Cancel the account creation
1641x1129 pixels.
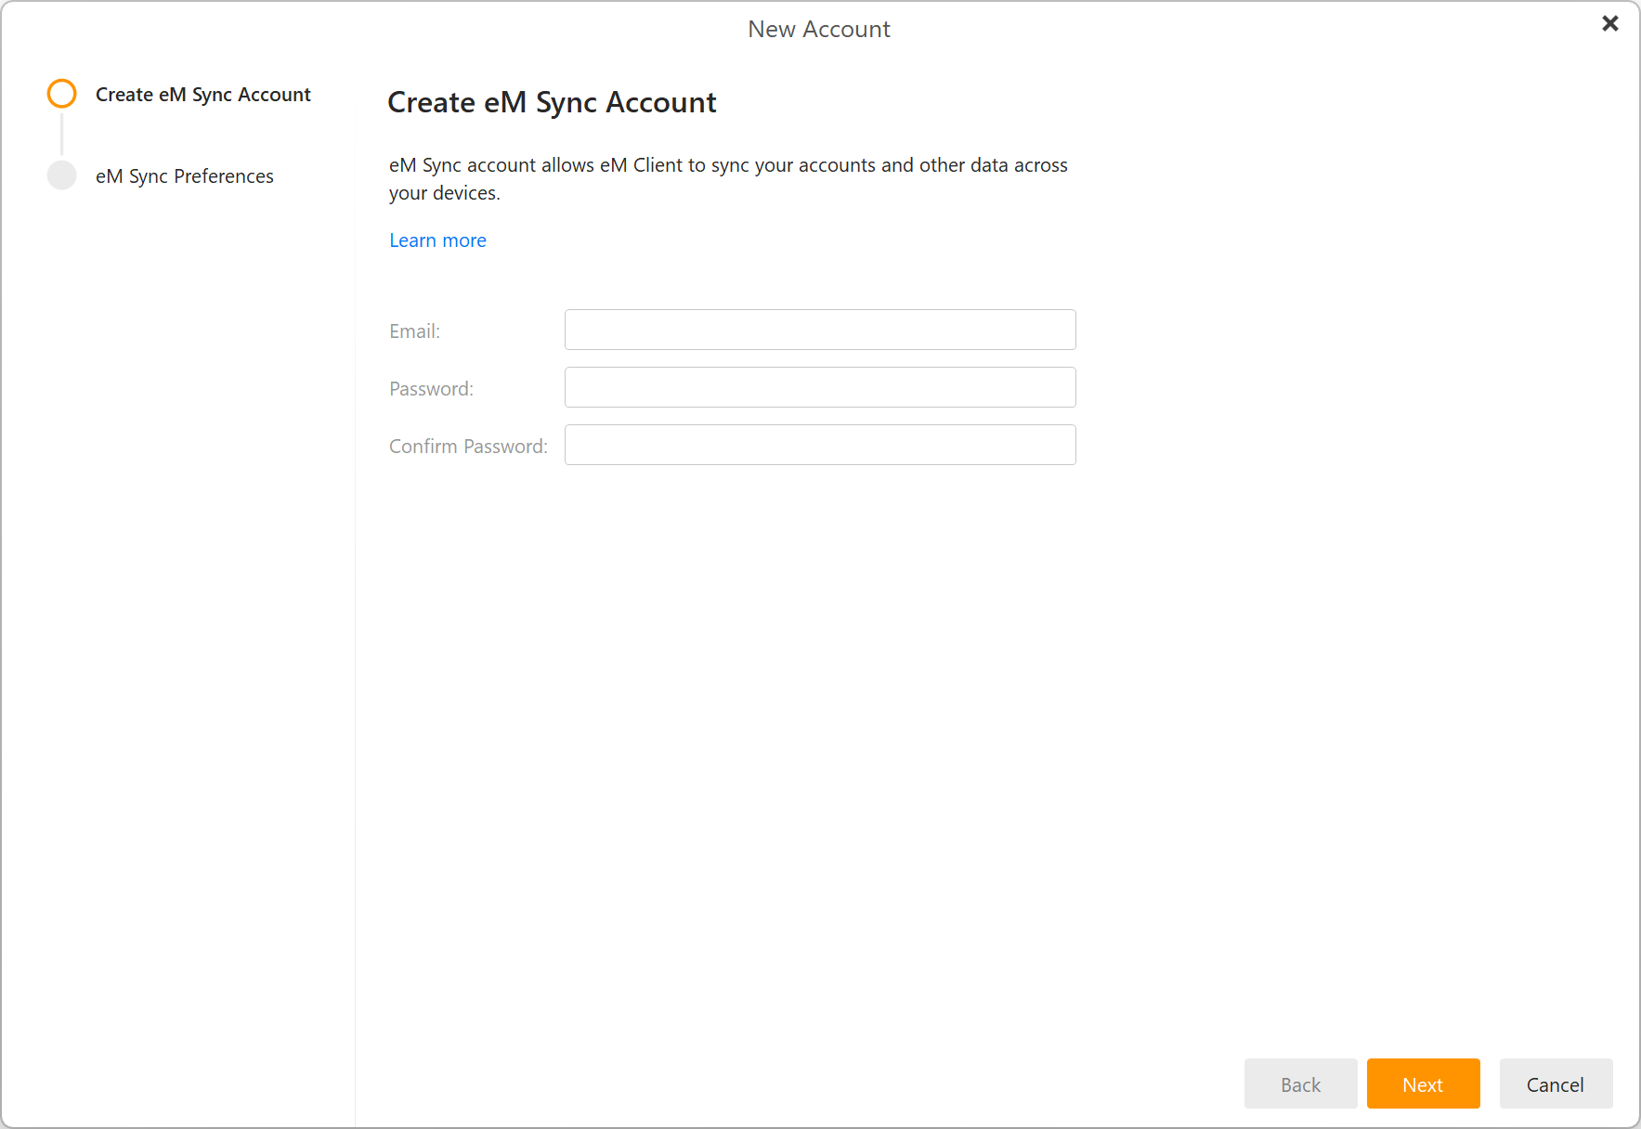coord(1556,1084)
